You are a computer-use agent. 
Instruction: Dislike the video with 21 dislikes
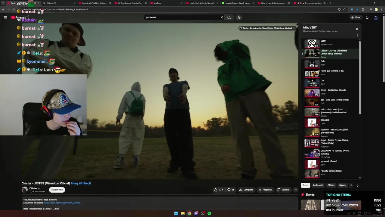[231, 190]
